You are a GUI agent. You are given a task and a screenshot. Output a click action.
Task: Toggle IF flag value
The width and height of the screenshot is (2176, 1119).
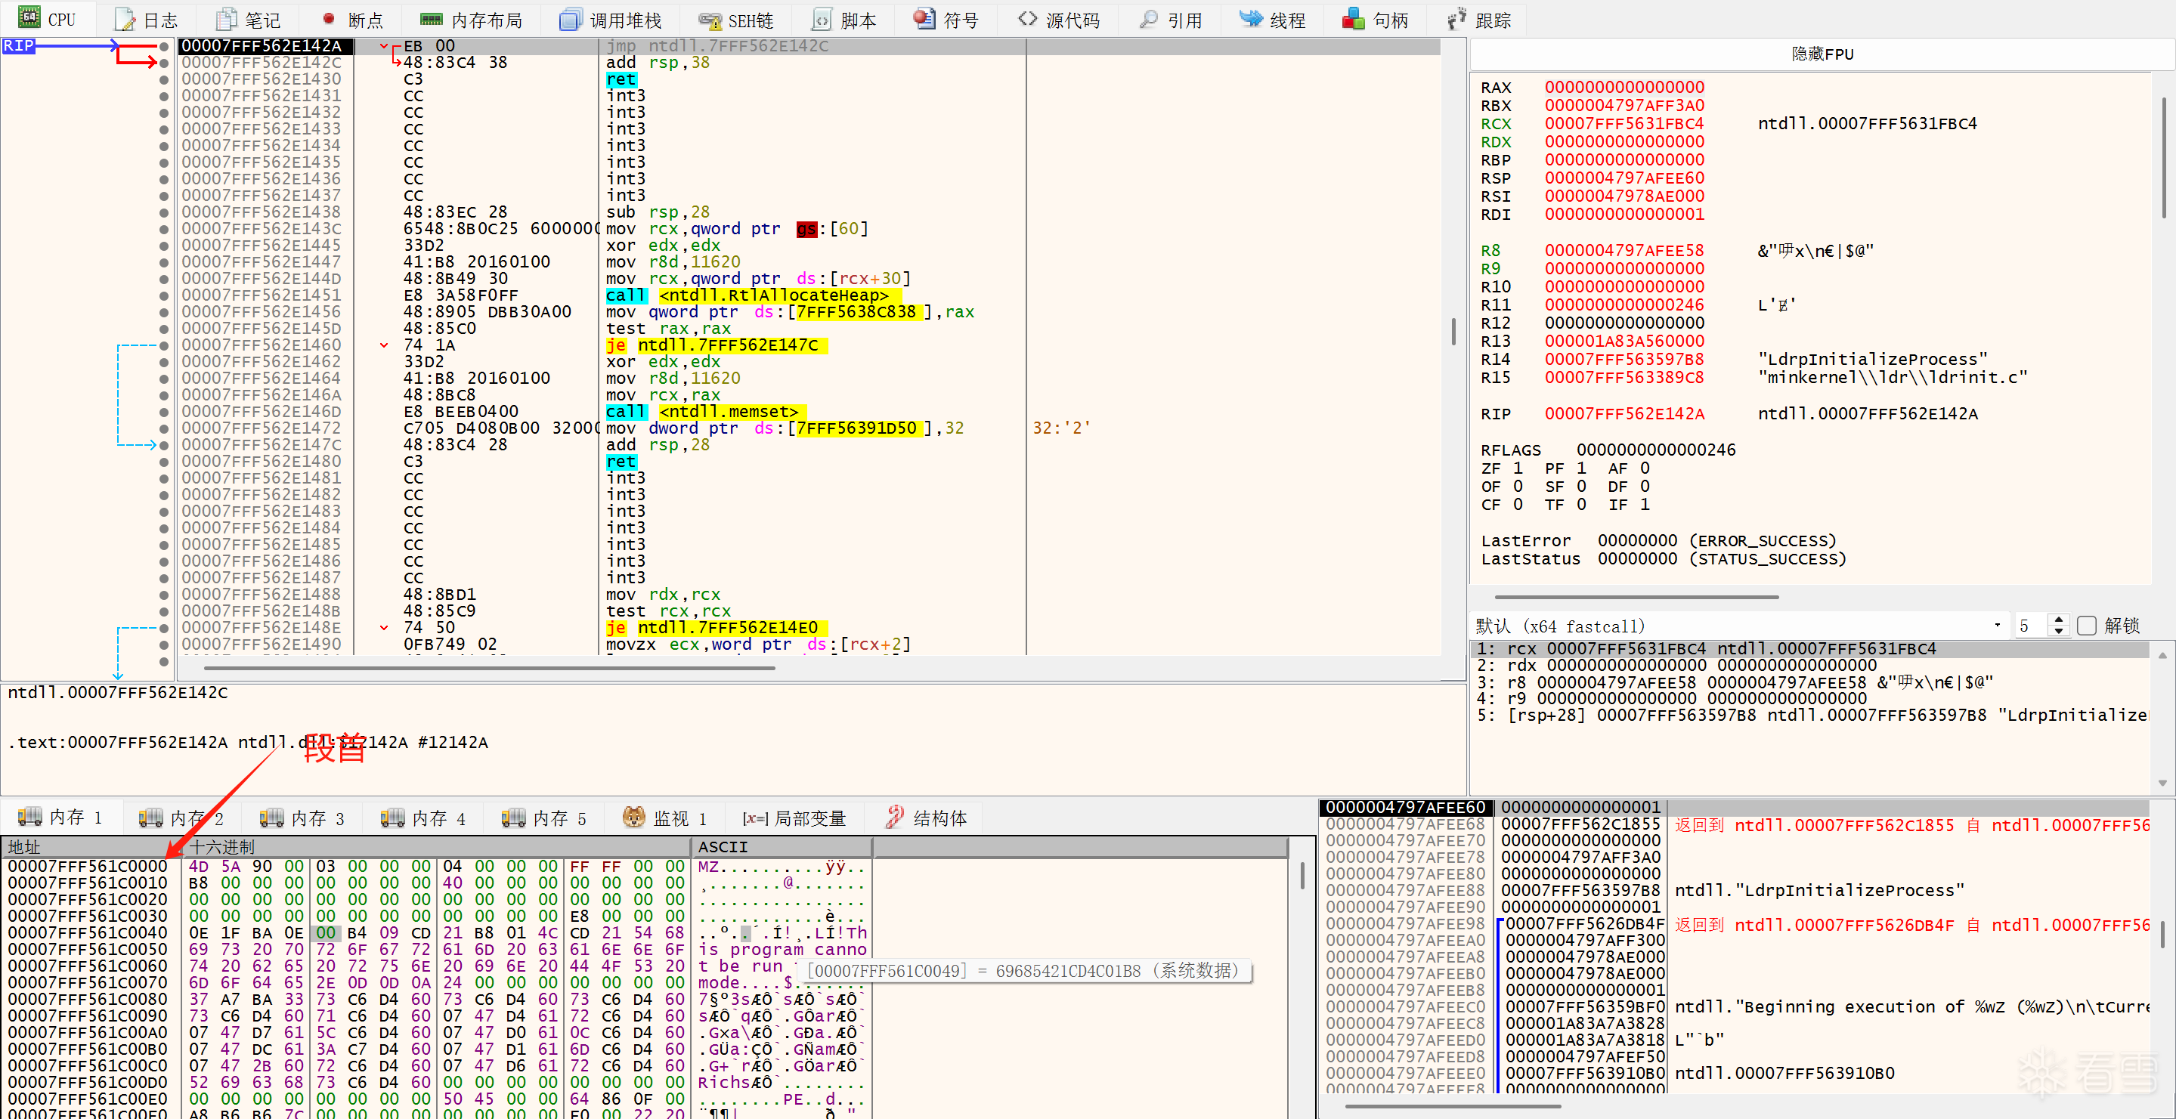(x=1645, y=504)
